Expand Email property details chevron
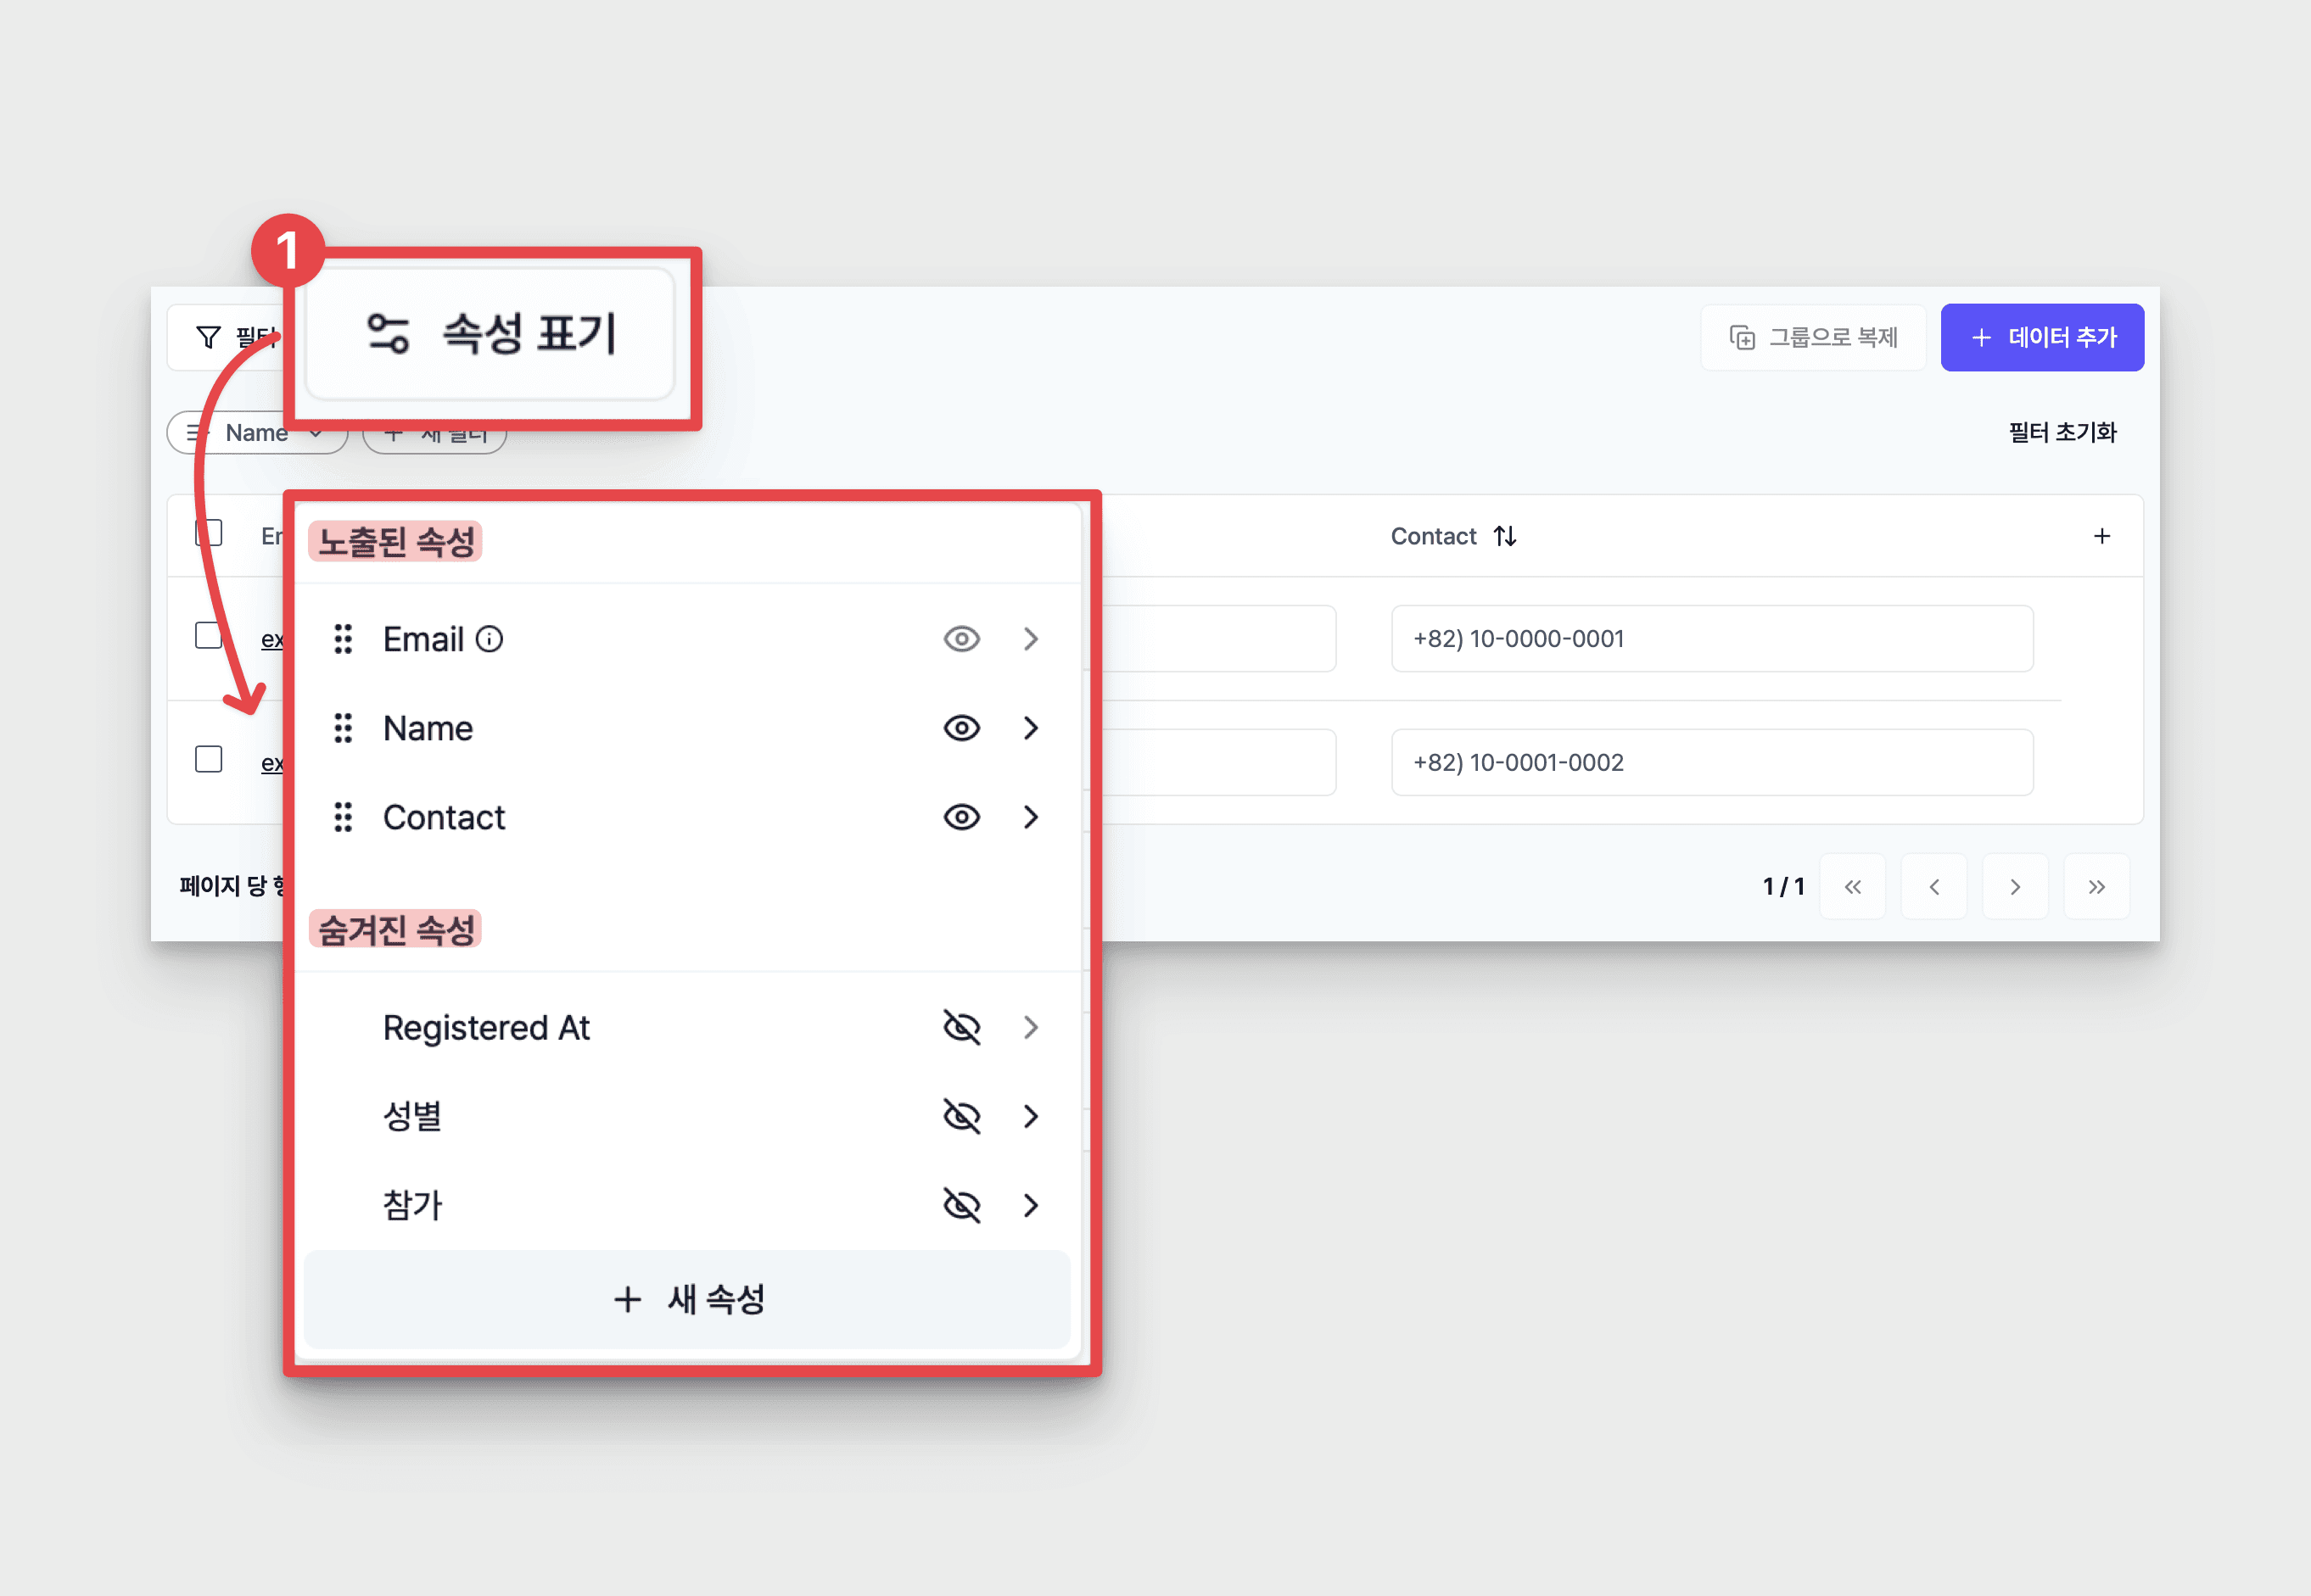This screenshot has width=2311, height=1596. pos(1031,639)
